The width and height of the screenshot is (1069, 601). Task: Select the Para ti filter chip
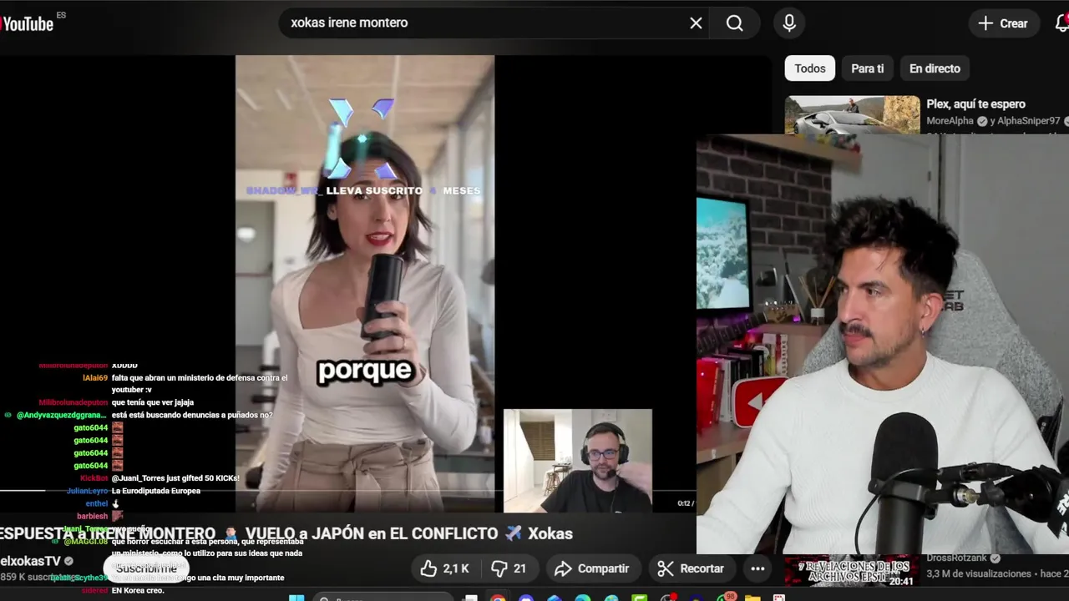(x=867, y=68)
